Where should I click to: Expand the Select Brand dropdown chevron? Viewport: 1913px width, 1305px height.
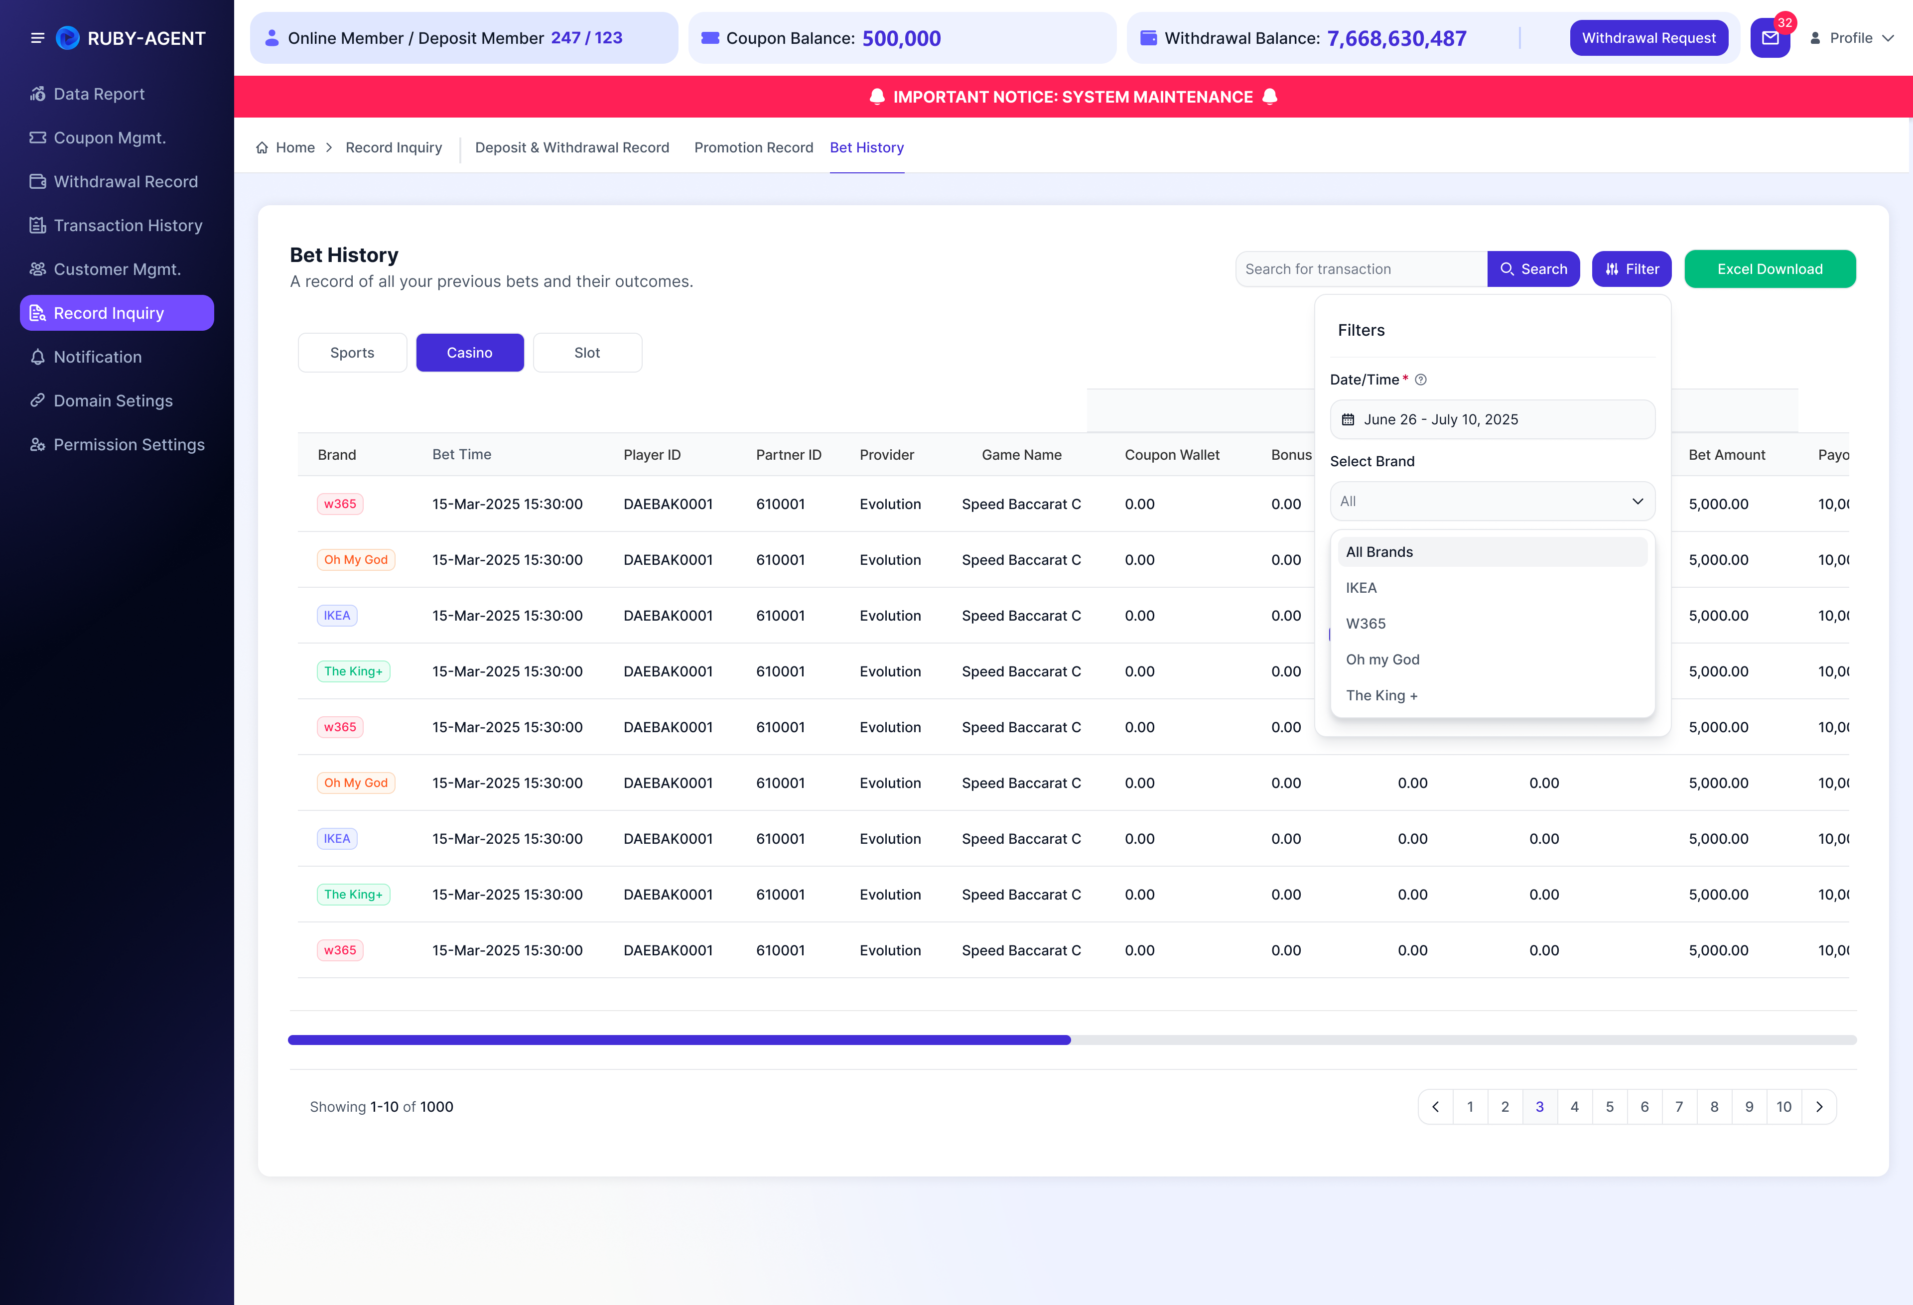click(1637, 501)
